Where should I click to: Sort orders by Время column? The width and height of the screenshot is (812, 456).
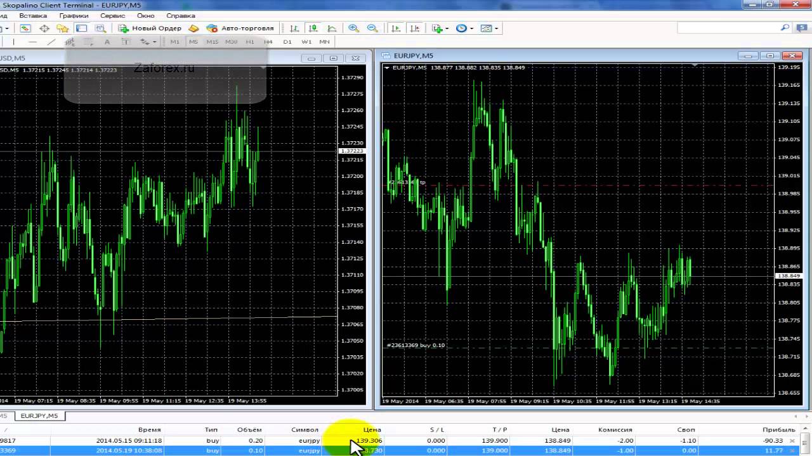pos(150,429)
